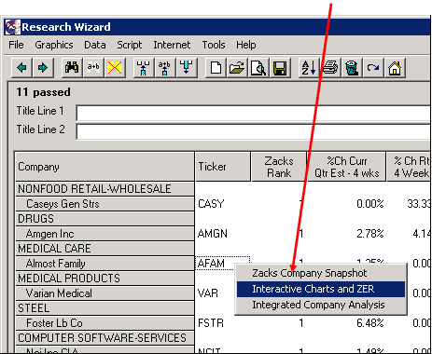Click the blank new document icon

216,67
